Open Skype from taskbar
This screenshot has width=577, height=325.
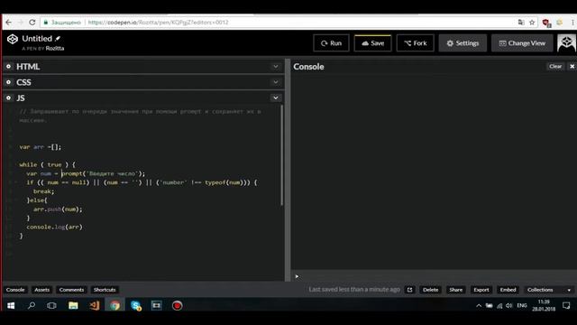[136, 305]
